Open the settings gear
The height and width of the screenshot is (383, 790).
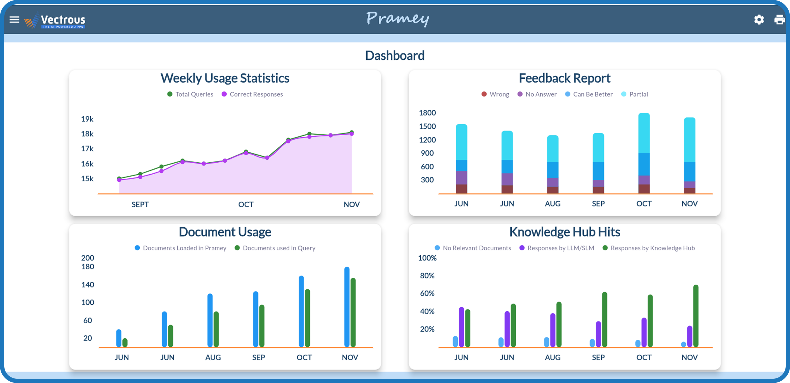pyautogui.click(x=759, y=20)
